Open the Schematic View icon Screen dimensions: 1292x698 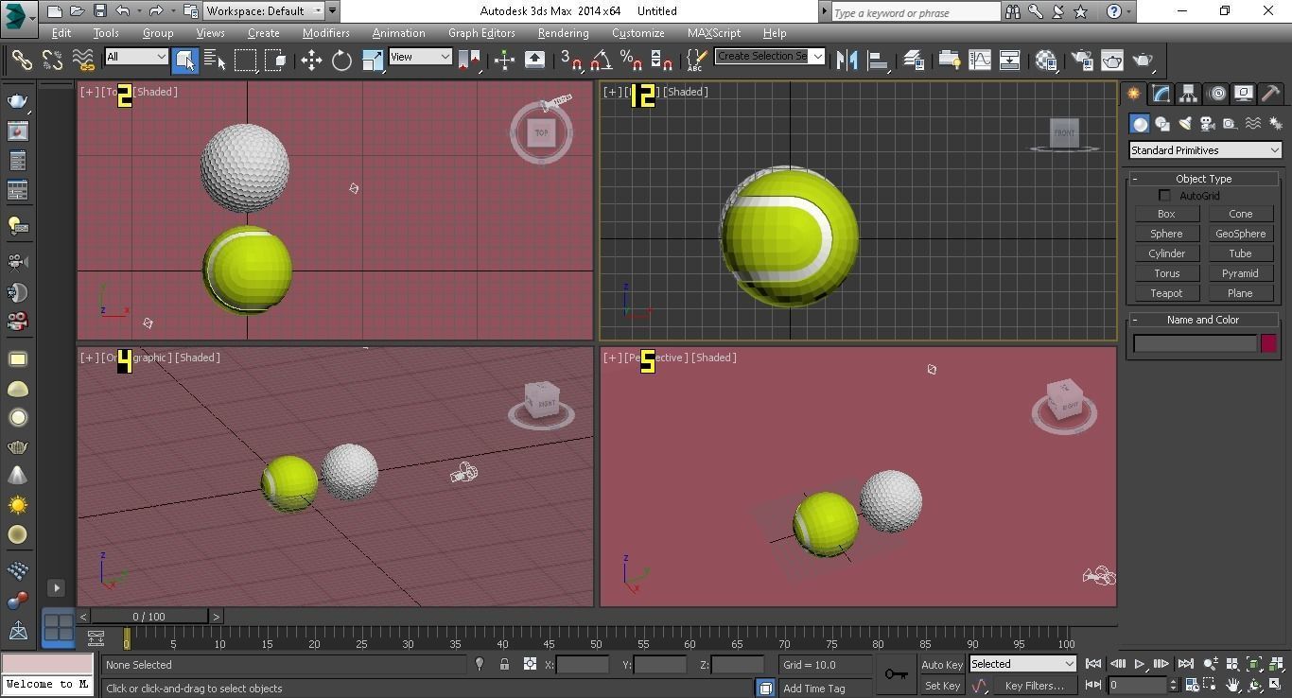coord(1009,61)
